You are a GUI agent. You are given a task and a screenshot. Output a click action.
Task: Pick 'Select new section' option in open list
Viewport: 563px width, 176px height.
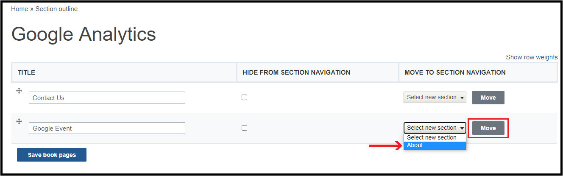click(435, 138)
